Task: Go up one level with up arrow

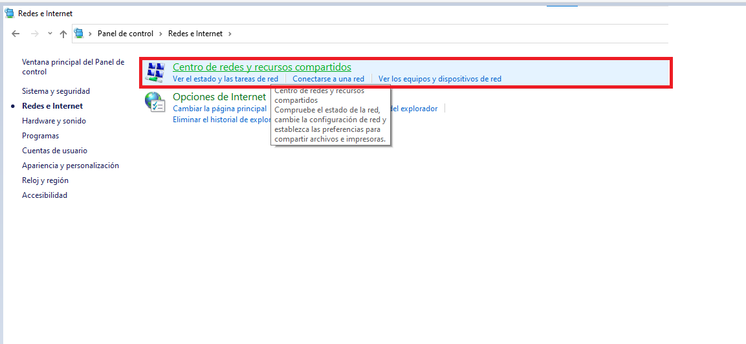Action: point(63,34)
